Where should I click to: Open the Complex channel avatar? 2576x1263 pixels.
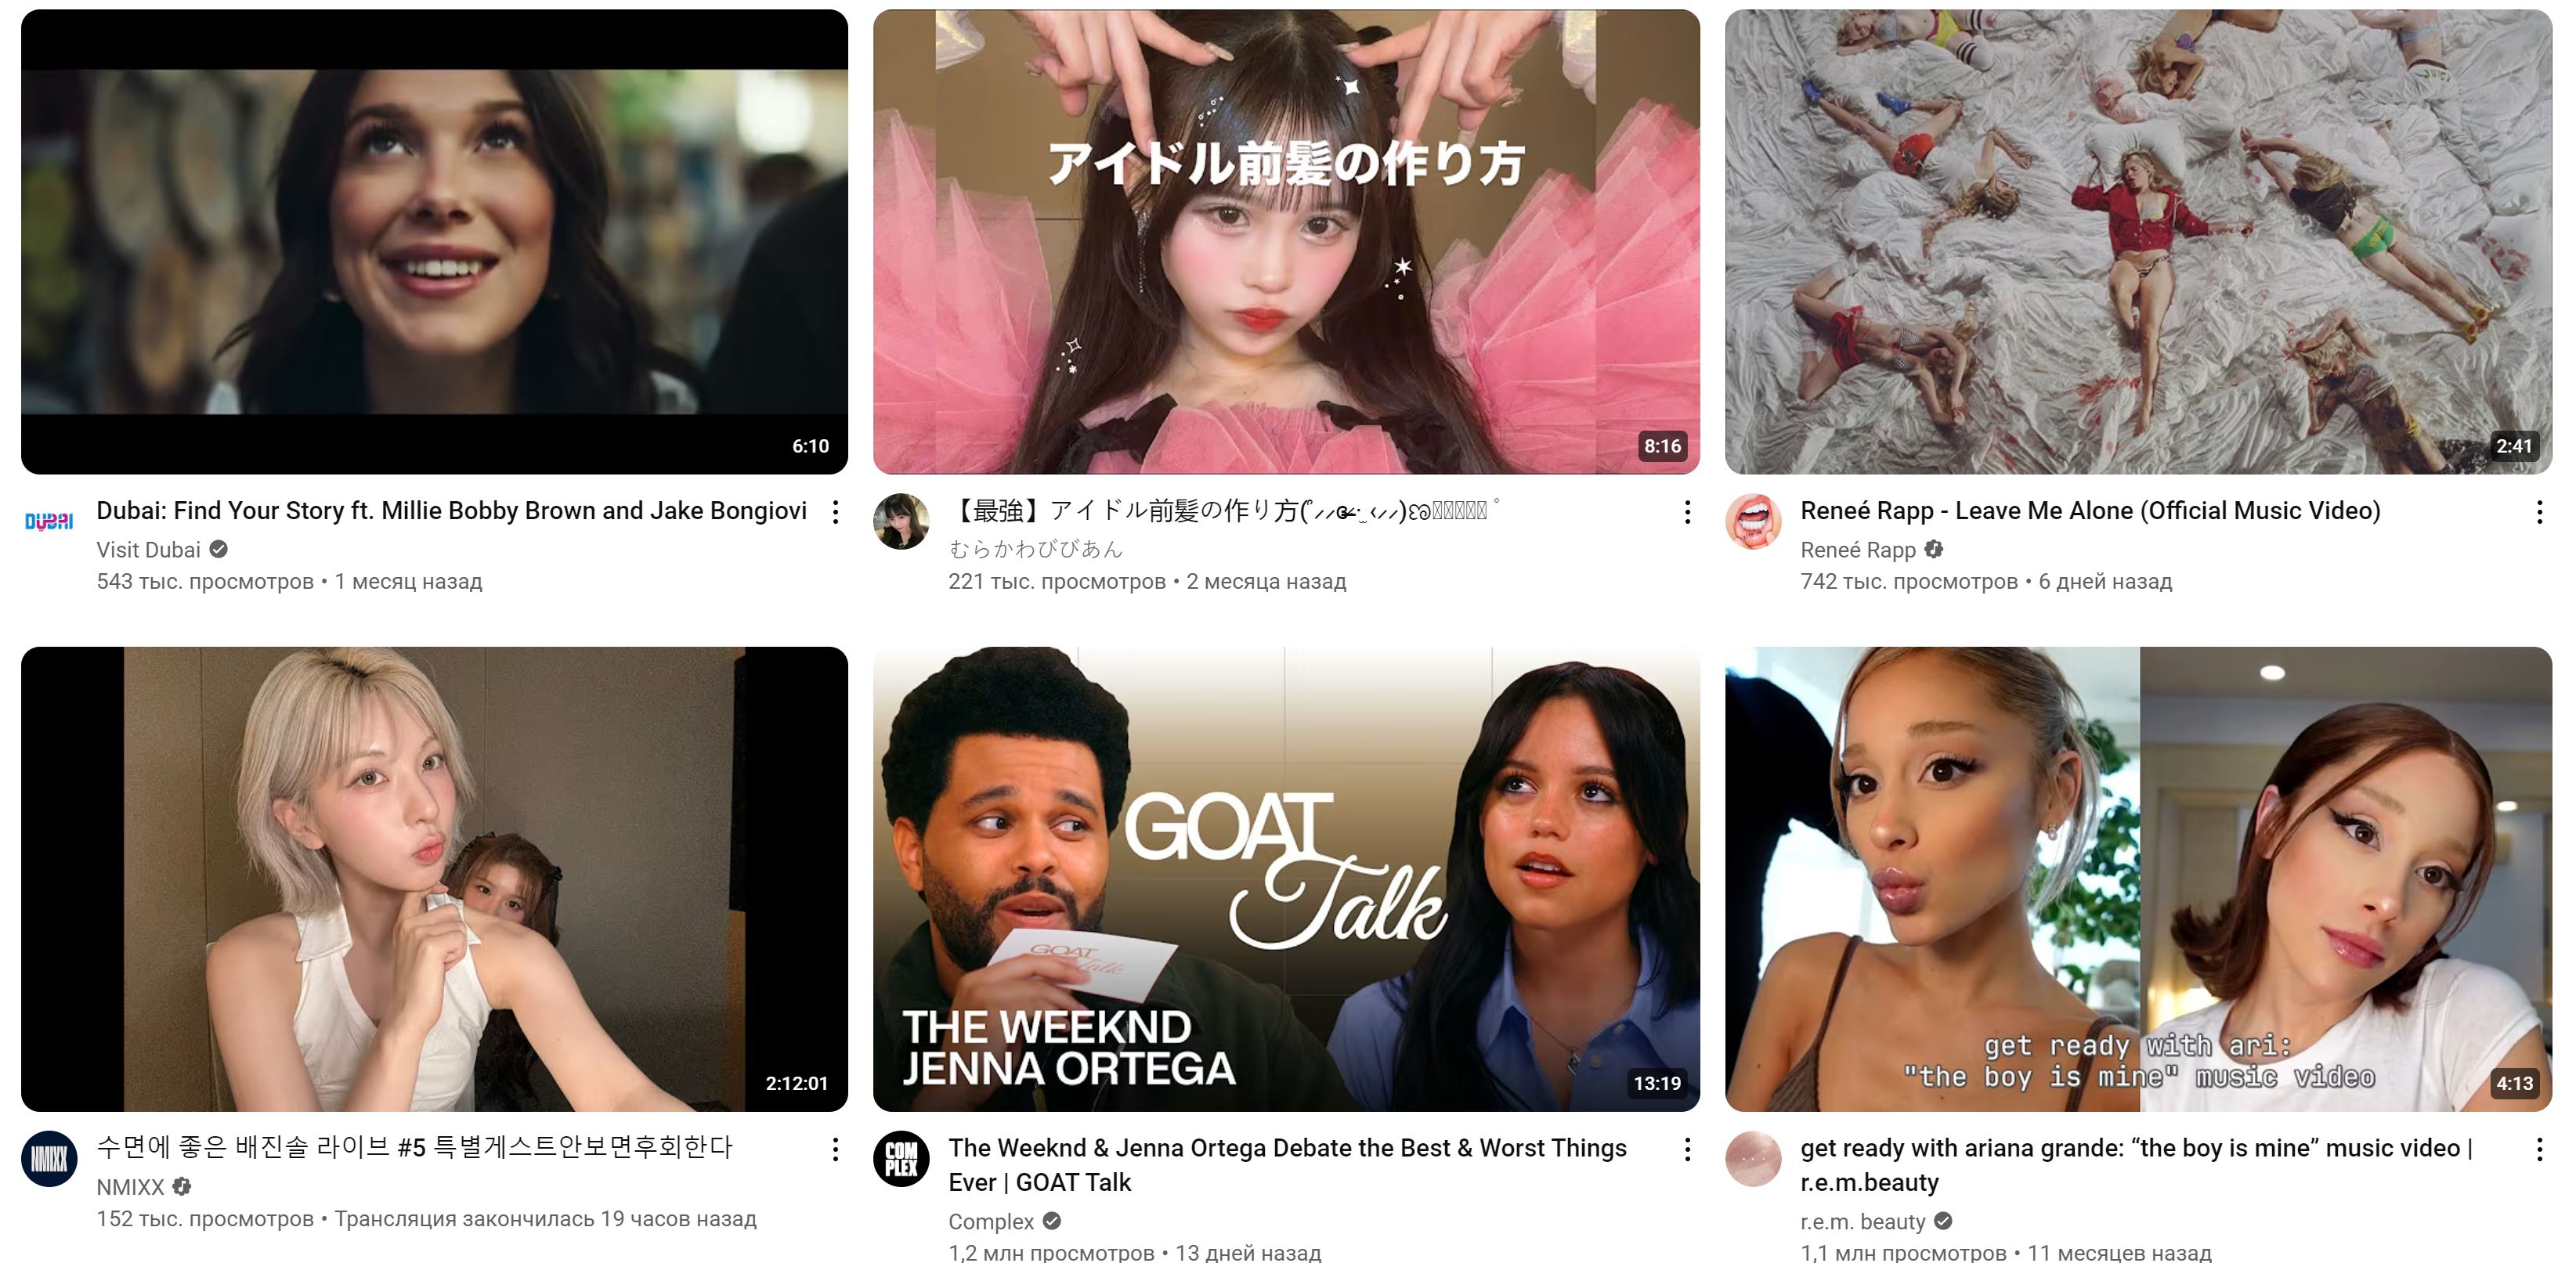click(901, 1159)
